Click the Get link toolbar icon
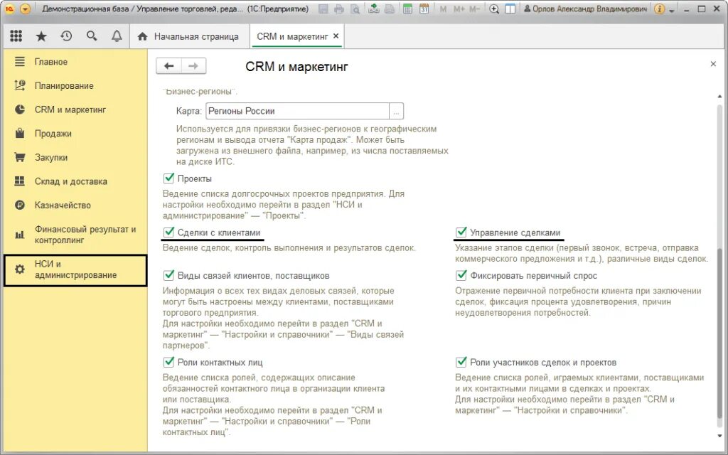The width and height of the screenshot is (728, 455). tap(374, 9)
